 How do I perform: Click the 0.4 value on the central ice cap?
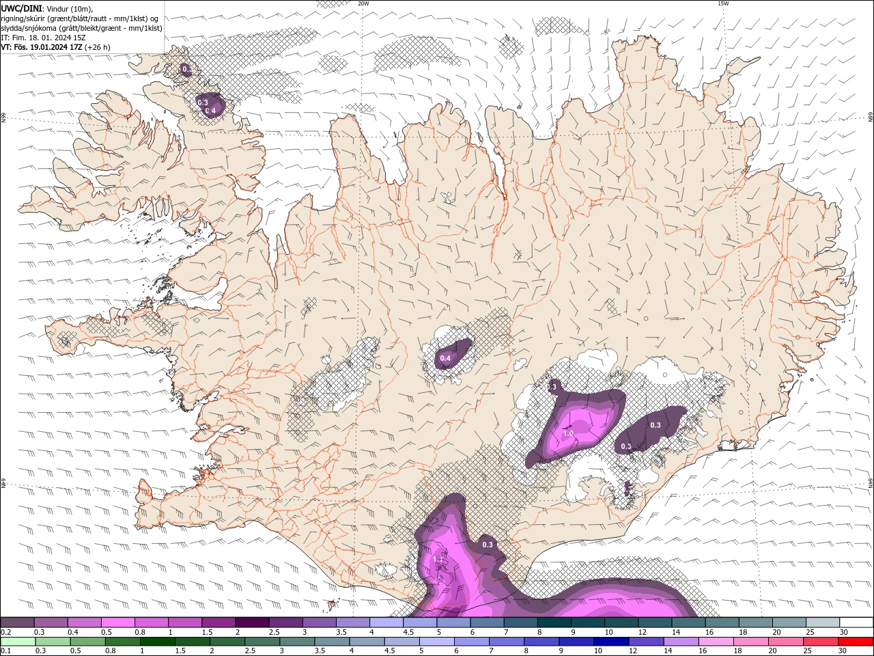click(445, 358)
